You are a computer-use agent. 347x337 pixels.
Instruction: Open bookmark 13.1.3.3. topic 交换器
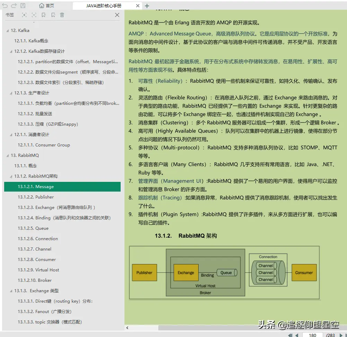(x=50, y=322)
